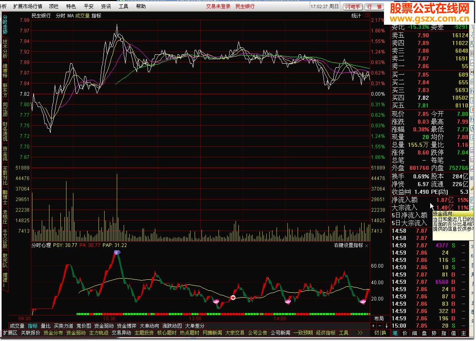Open the 大宗交易 bottom tab
Image resolution: width=476 pixels, height=341 pixels.
pos(235,333)
